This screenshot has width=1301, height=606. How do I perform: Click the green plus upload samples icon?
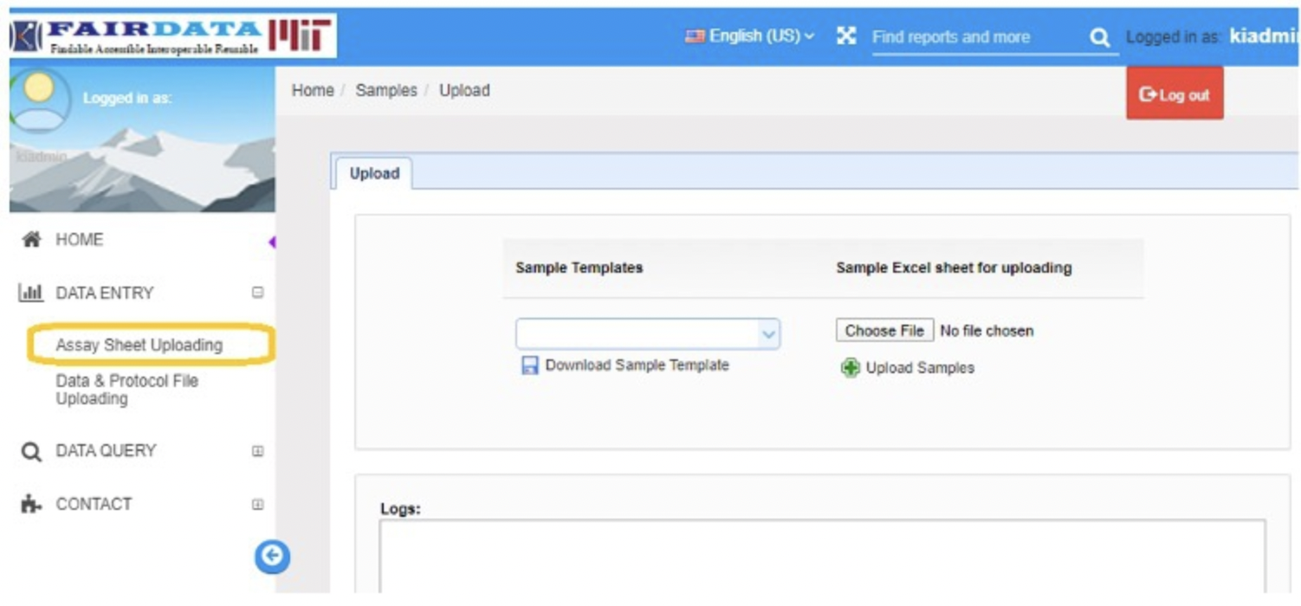850,368
